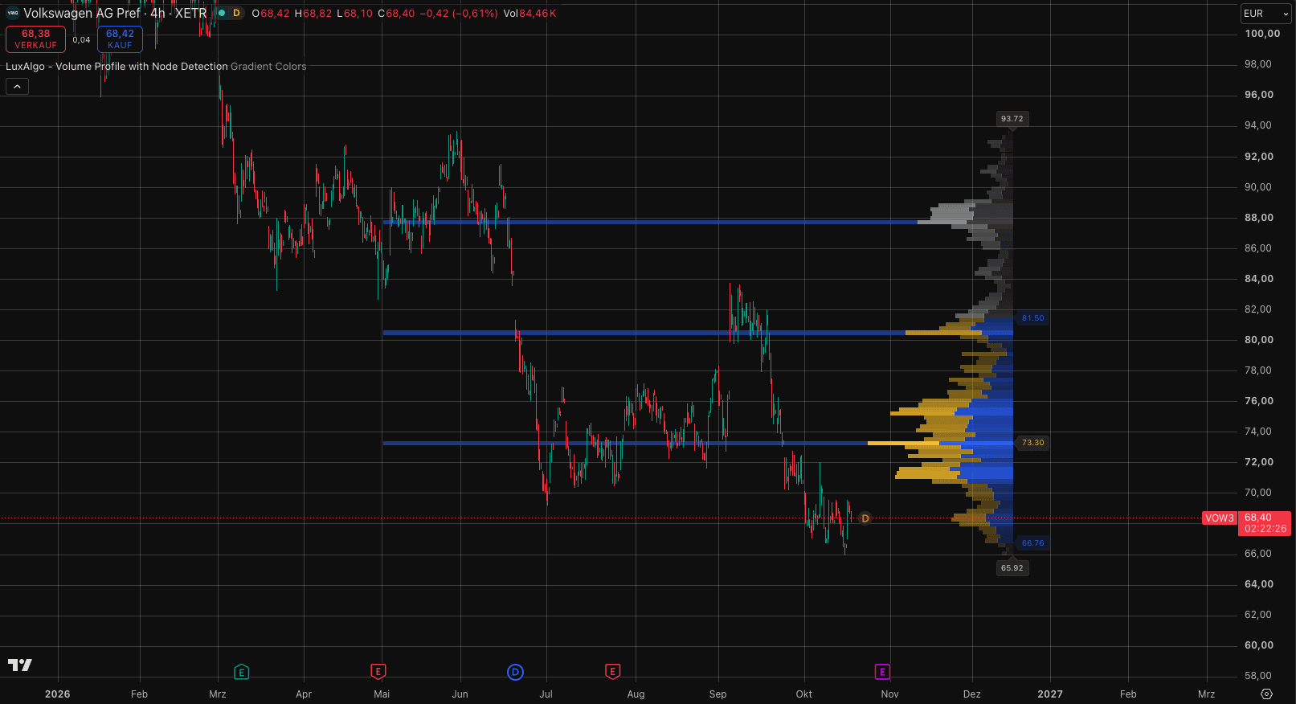The height and width of the screenshot is (704, 1296).
Task: Click the 65.92 profile low label
Action: tap(1012, 568)
